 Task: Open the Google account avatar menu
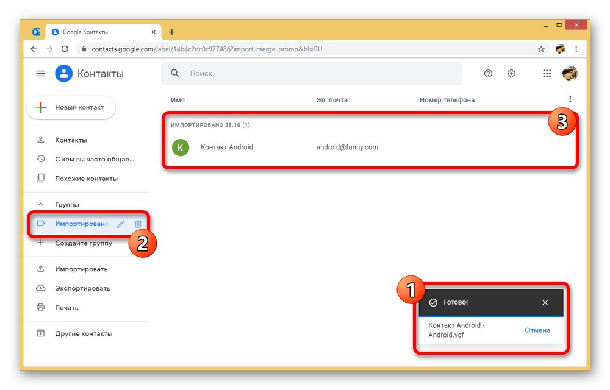(x=570, y=73)
